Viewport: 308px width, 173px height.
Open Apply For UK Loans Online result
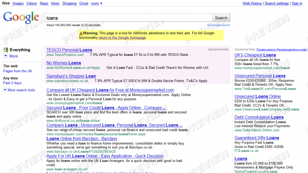click(105, 156)
